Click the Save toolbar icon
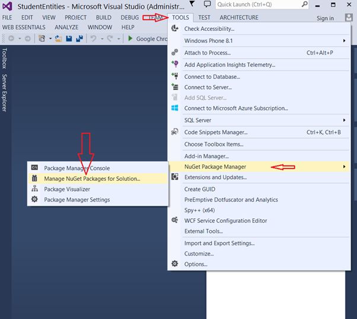 pyautogui.click(x=69, y=39)
